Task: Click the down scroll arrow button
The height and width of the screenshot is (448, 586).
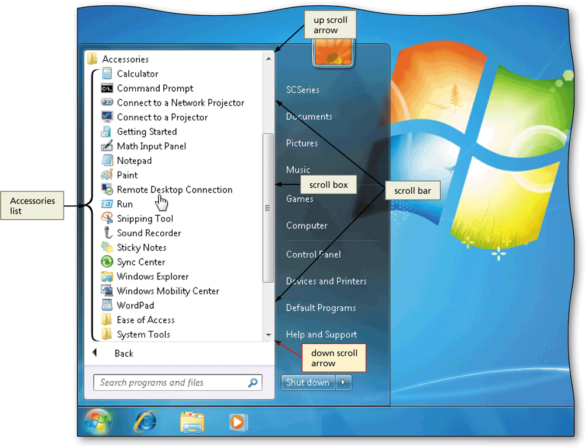Action: [268, 335]
